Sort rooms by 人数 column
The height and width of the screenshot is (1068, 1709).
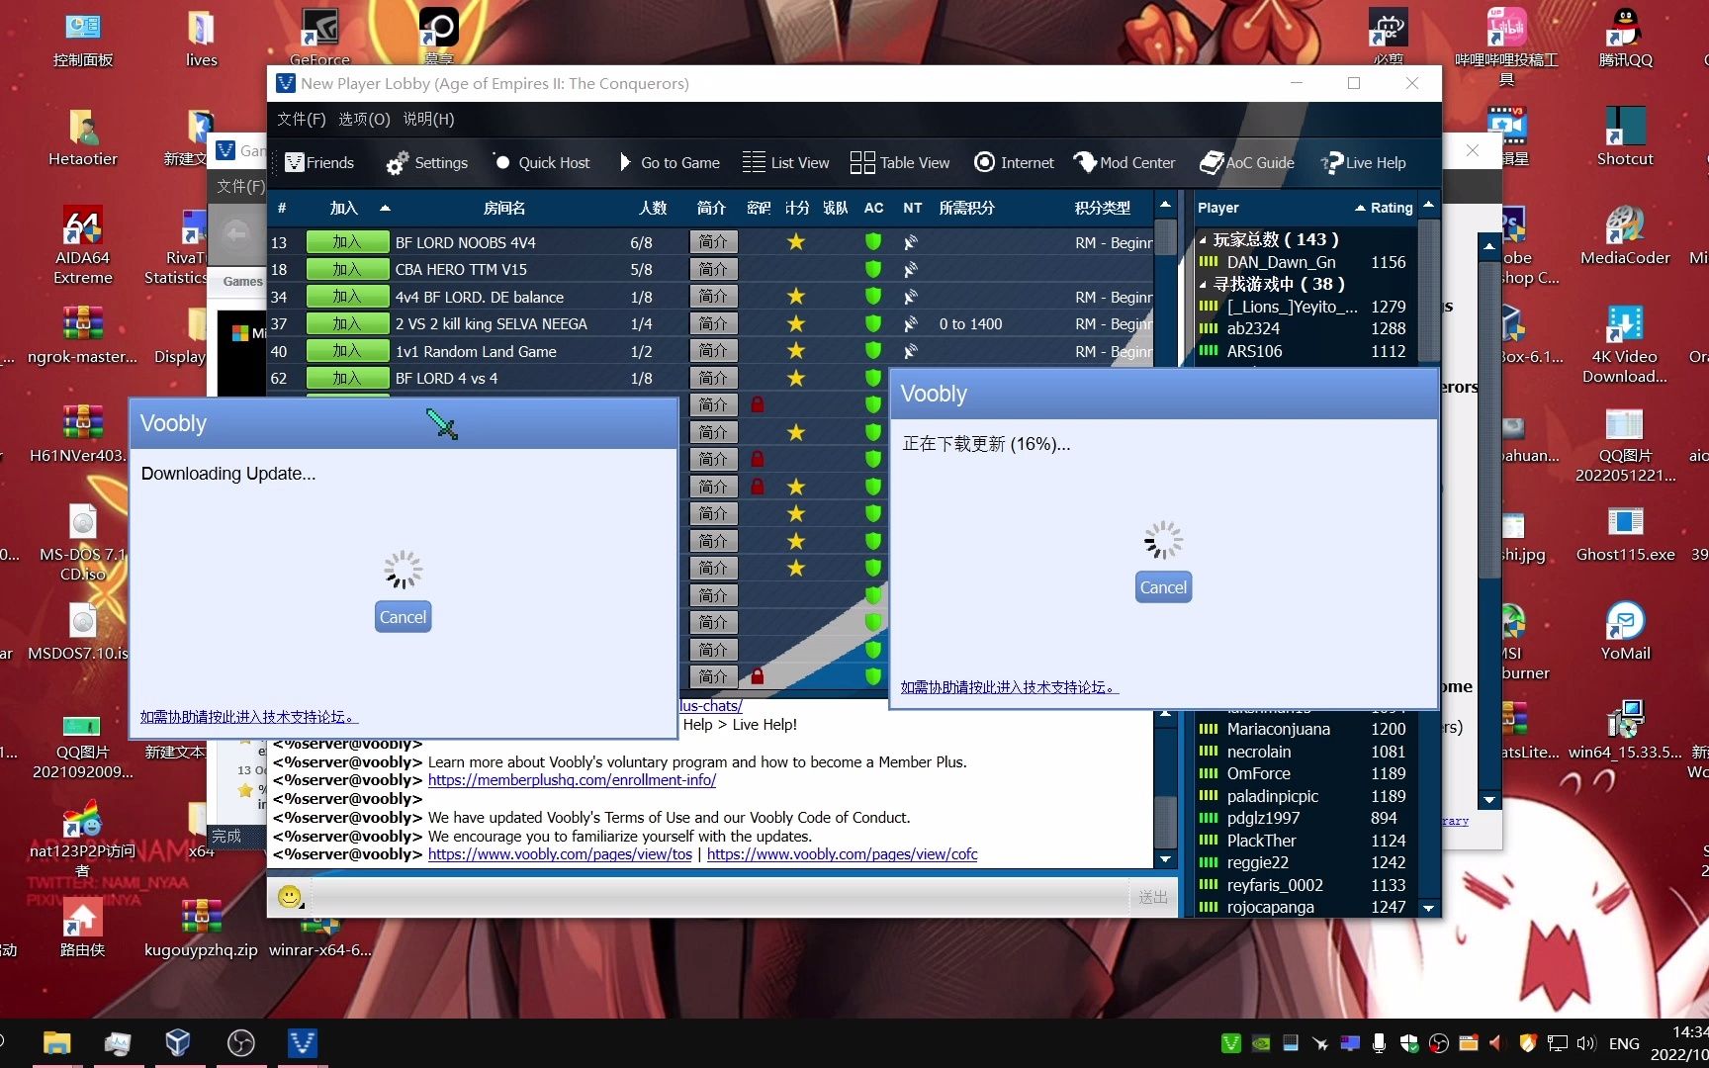coord(653,208)
